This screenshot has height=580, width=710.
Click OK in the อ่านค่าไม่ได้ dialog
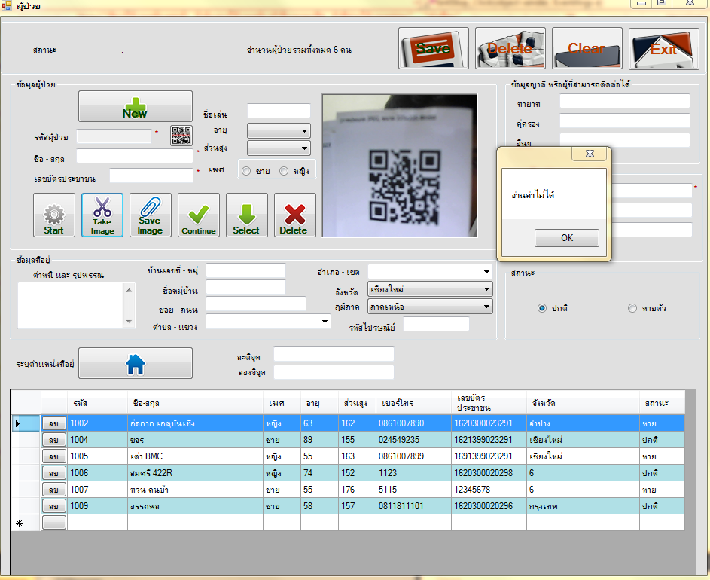coord(567,238)
